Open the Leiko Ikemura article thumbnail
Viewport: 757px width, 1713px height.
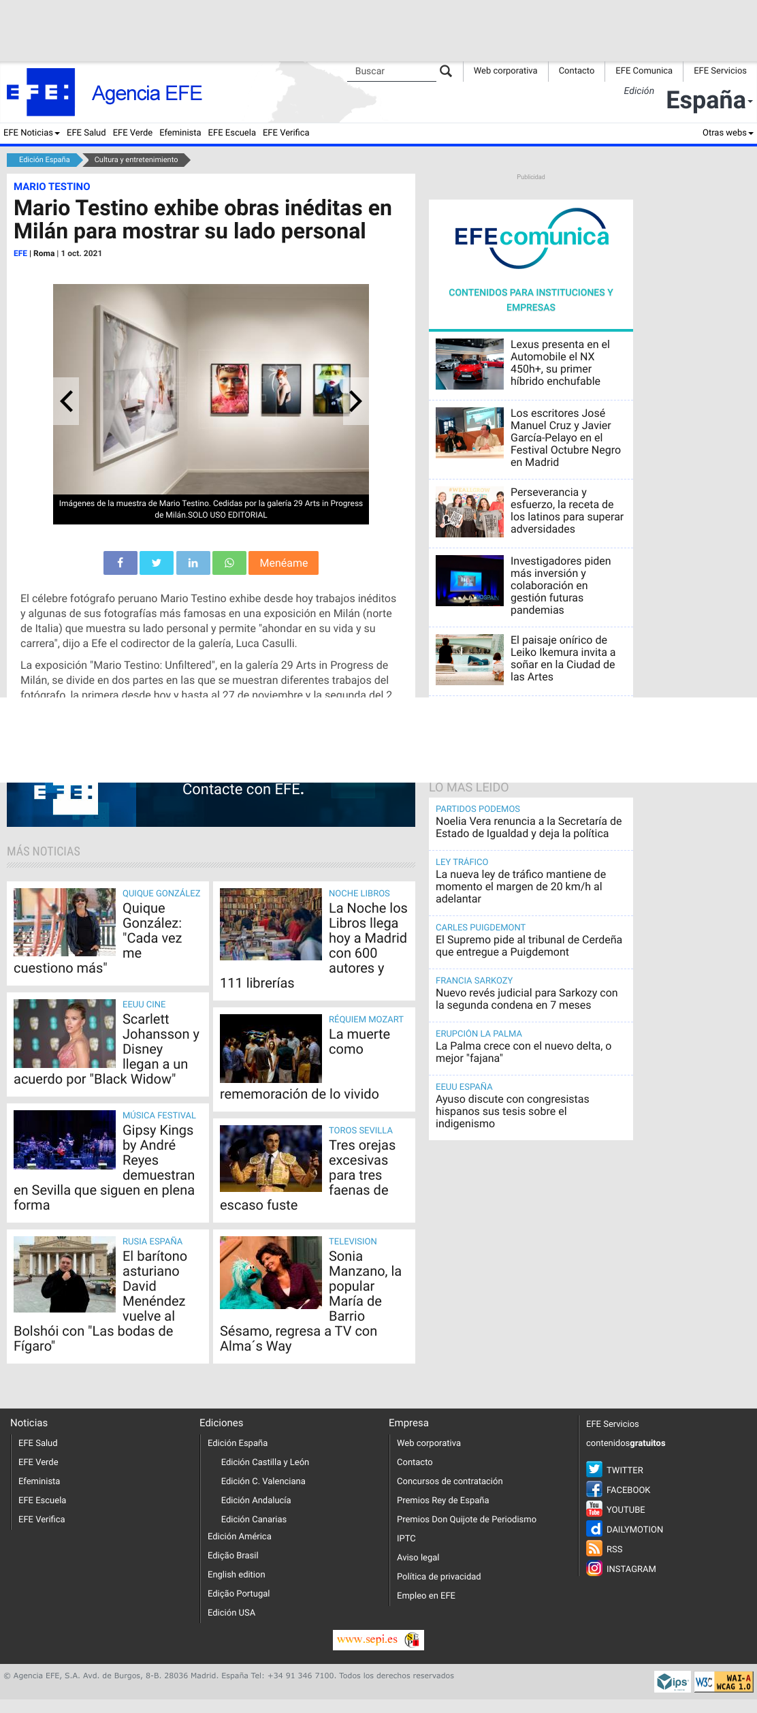(470, 659)
